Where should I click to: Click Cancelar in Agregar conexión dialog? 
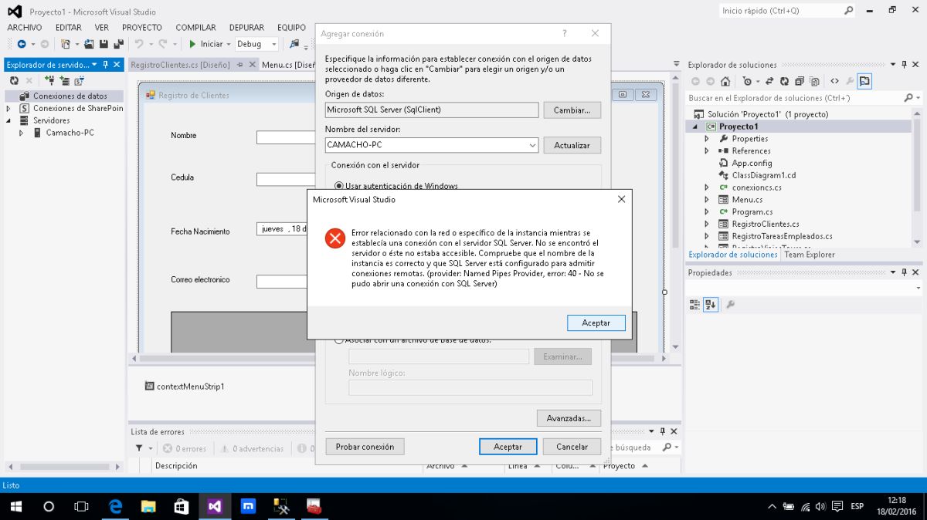[x=572, y=447]
